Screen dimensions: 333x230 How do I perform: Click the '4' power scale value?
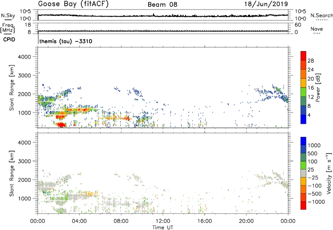pos(309,115)
